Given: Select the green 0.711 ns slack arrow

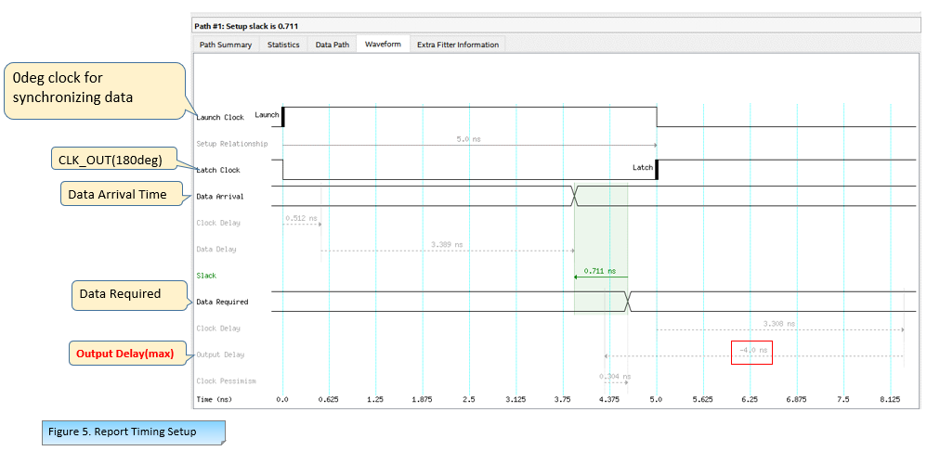Looking at the screenshot, I should (600, 276).
